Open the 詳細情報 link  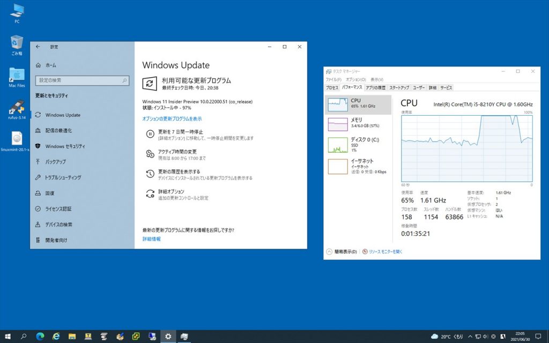tap(151, 239)
